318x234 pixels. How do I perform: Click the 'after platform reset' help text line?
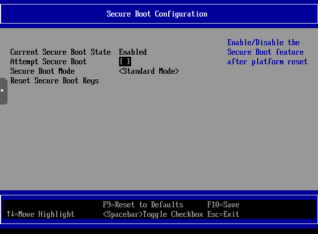pos(267,62)
